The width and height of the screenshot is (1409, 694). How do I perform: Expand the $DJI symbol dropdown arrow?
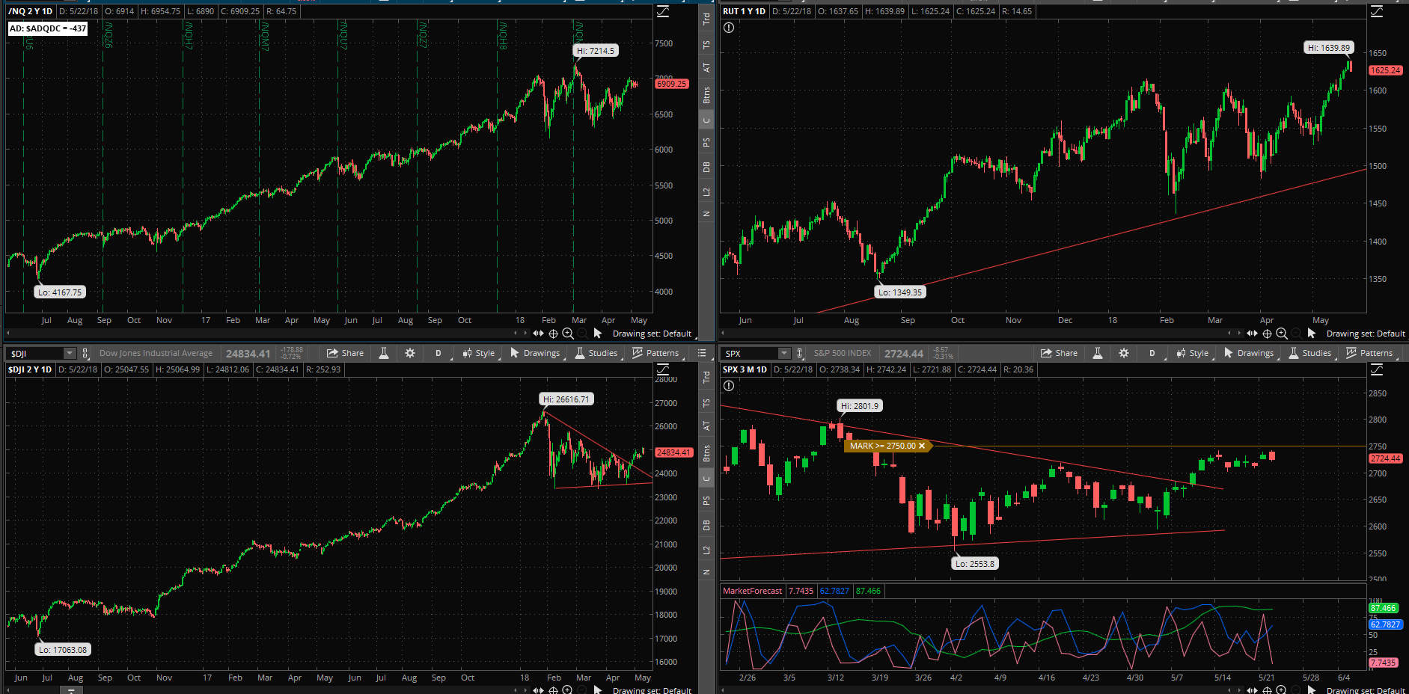70,353
